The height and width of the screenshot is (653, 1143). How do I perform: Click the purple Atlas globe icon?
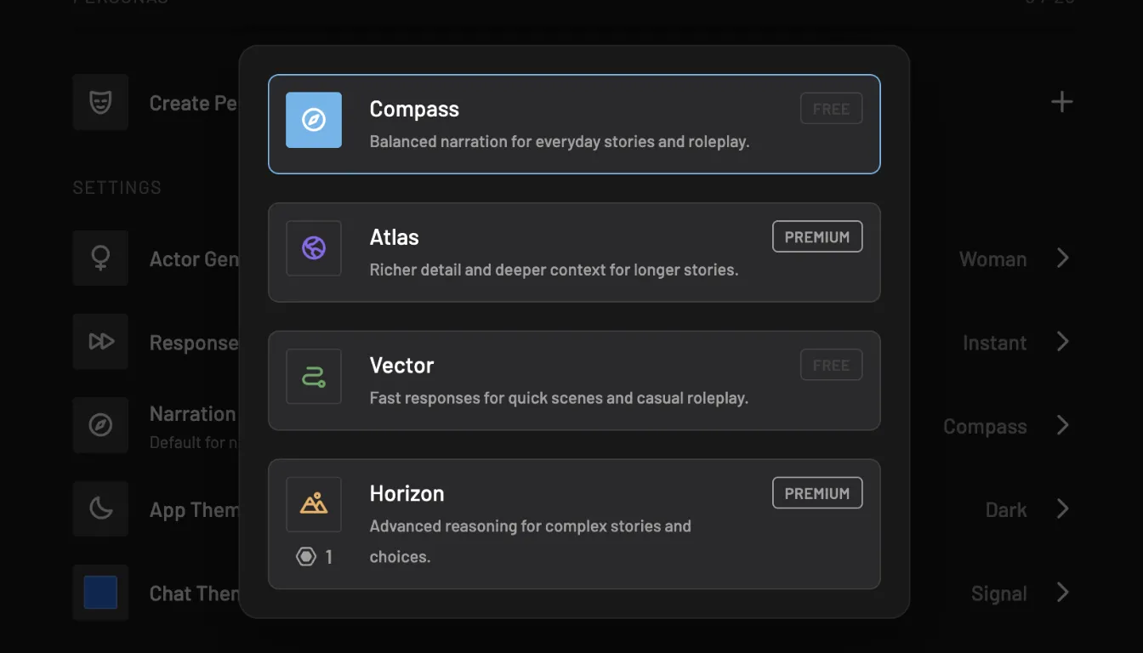pos(314,248)
